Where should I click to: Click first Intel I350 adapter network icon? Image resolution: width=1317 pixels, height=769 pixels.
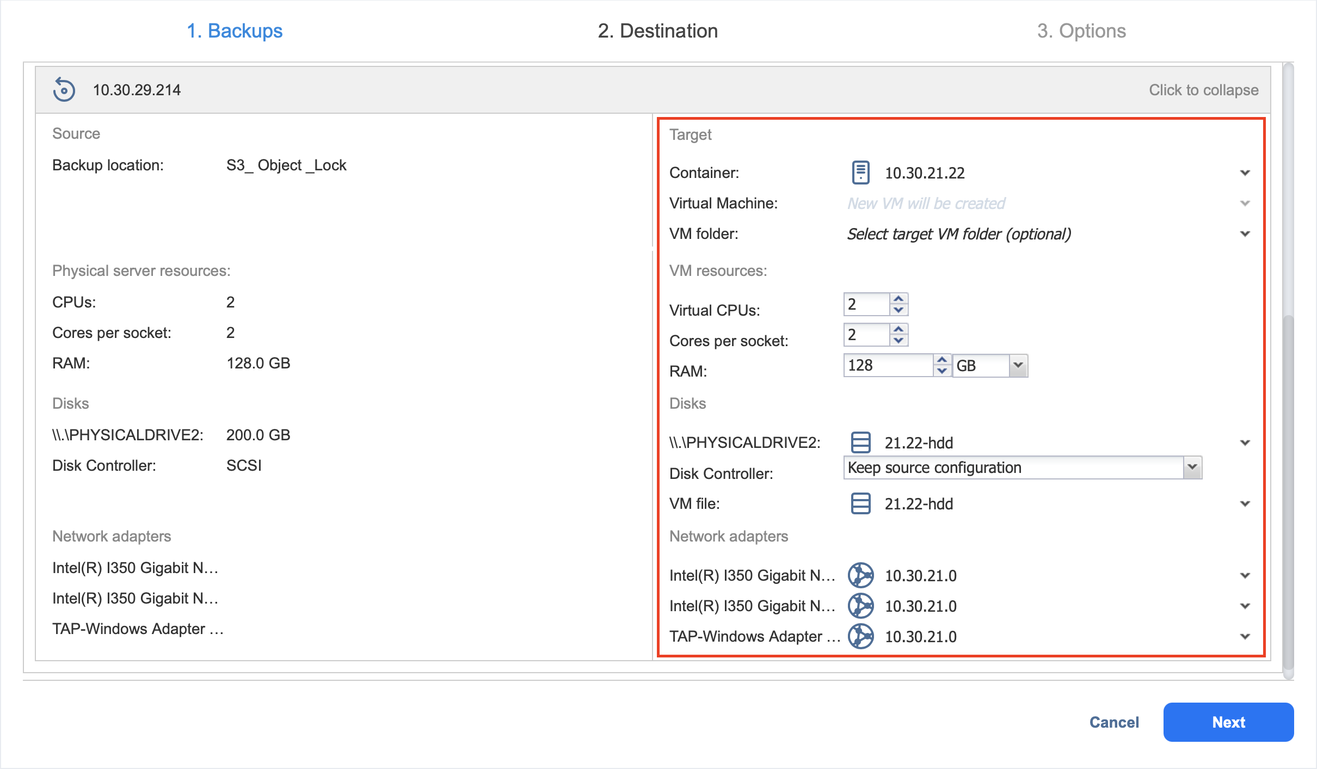860,575
